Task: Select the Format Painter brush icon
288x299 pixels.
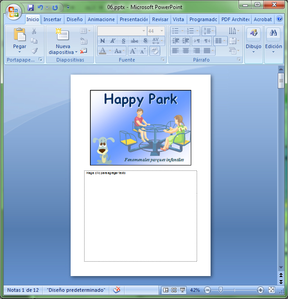Action: click(34, 51)
